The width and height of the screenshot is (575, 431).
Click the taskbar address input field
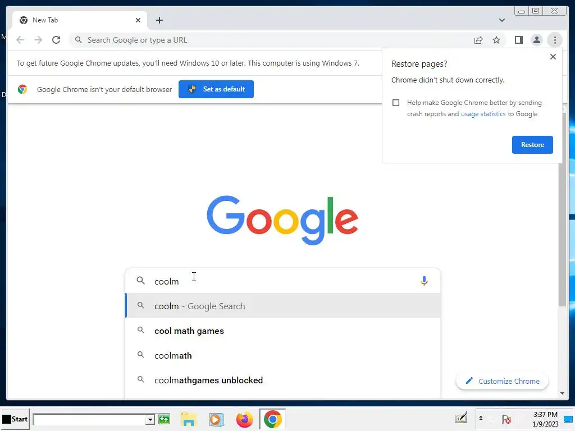pyautogui.click(x=89, y=419)
